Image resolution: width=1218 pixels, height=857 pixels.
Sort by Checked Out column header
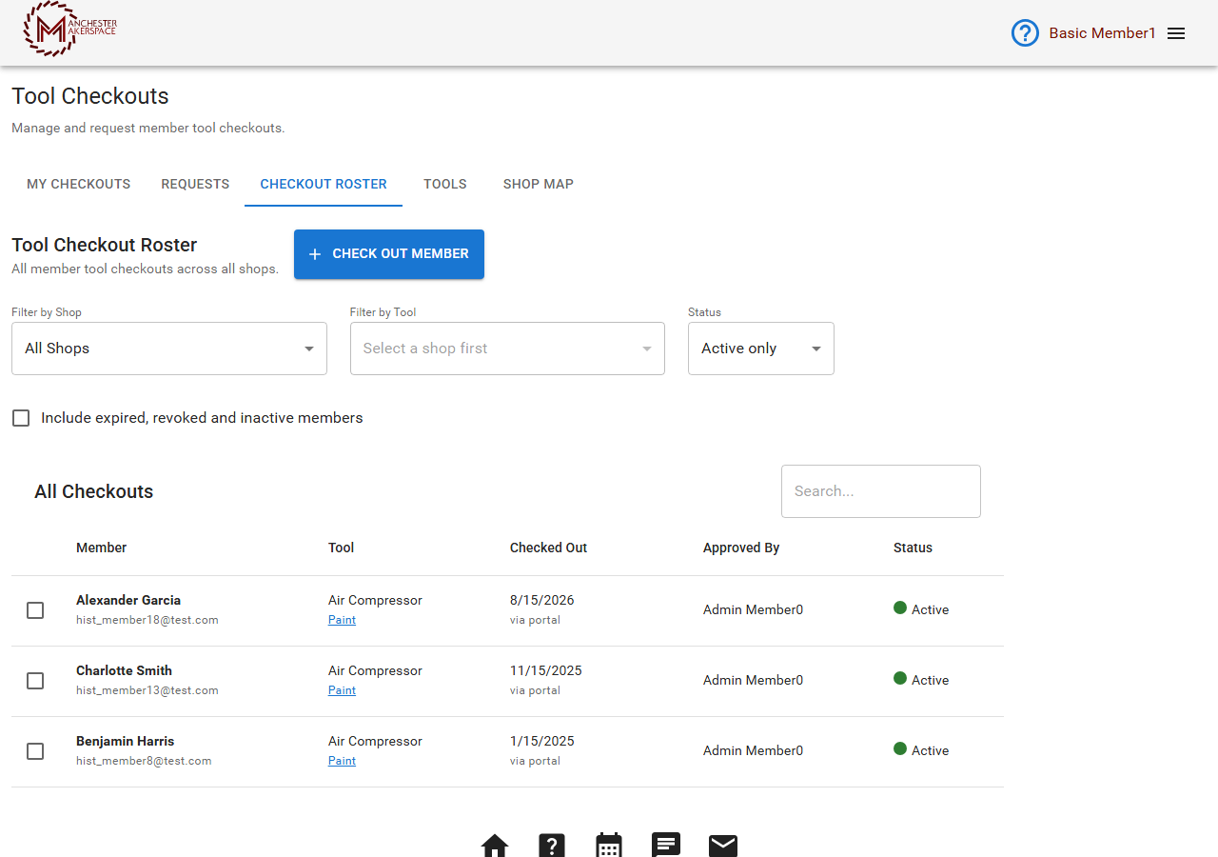click(x=548, y=548)
